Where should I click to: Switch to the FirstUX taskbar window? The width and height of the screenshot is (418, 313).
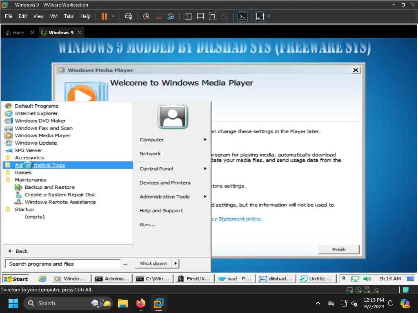coord(194,279)
